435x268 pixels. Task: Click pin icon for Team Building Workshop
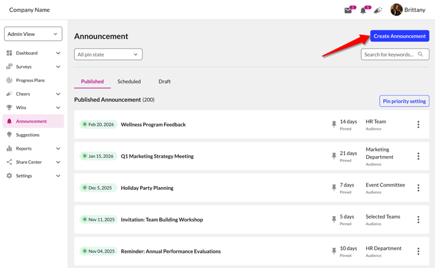(334, 220)
